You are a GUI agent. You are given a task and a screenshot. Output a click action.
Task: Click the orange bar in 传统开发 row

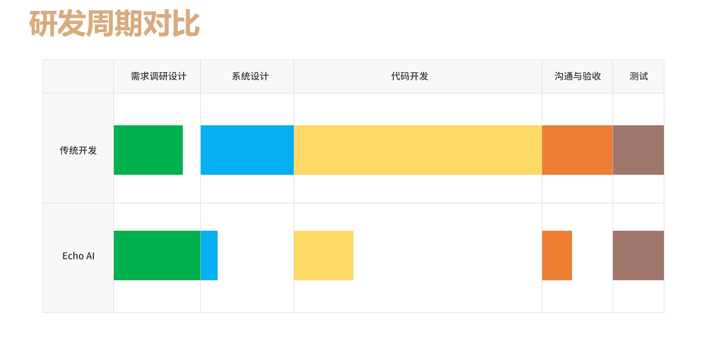[x=577, y=150]
